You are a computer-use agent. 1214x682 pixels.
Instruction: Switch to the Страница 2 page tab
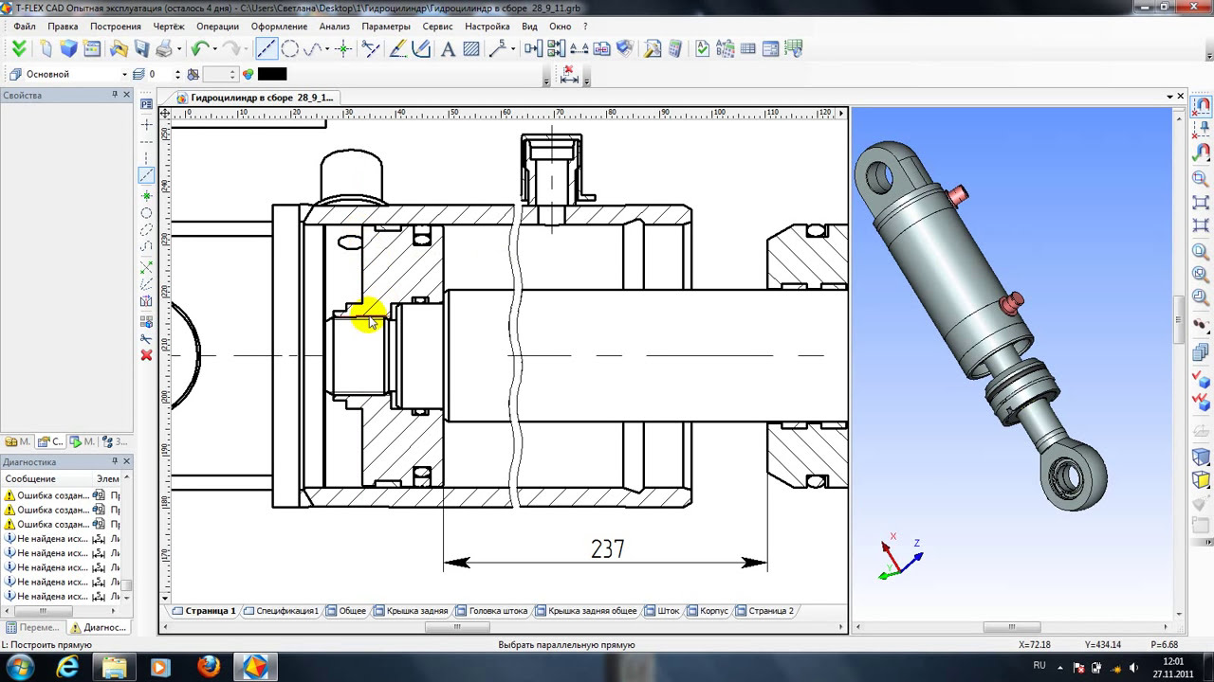pos(764,611)
